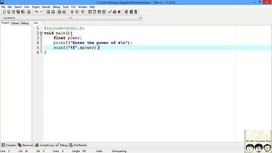Click the Compile & Run icon

99,12
